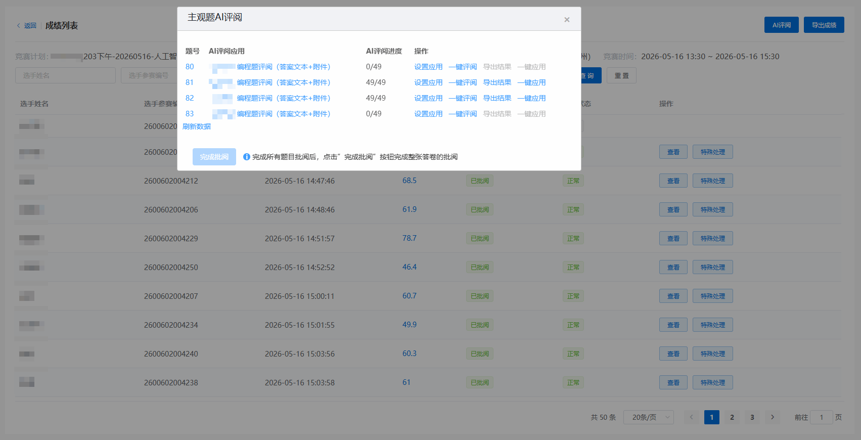Viewport: 861px width, 440px height.
Task: Open the 20条/页 page size dropdown
Action: (x=649, y=417)
